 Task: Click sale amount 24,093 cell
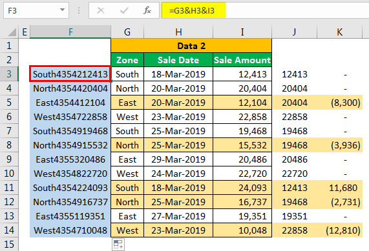point(242,188)
